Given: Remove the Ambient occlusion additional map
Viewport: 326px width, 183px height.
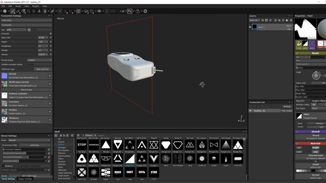Looking at the screenshot, I should click(x=50, y=96).
